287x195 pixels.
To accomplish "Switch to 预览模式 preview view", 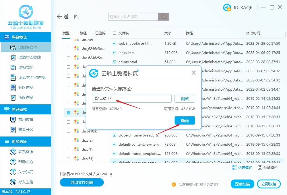I will click(x=267, y=167).
